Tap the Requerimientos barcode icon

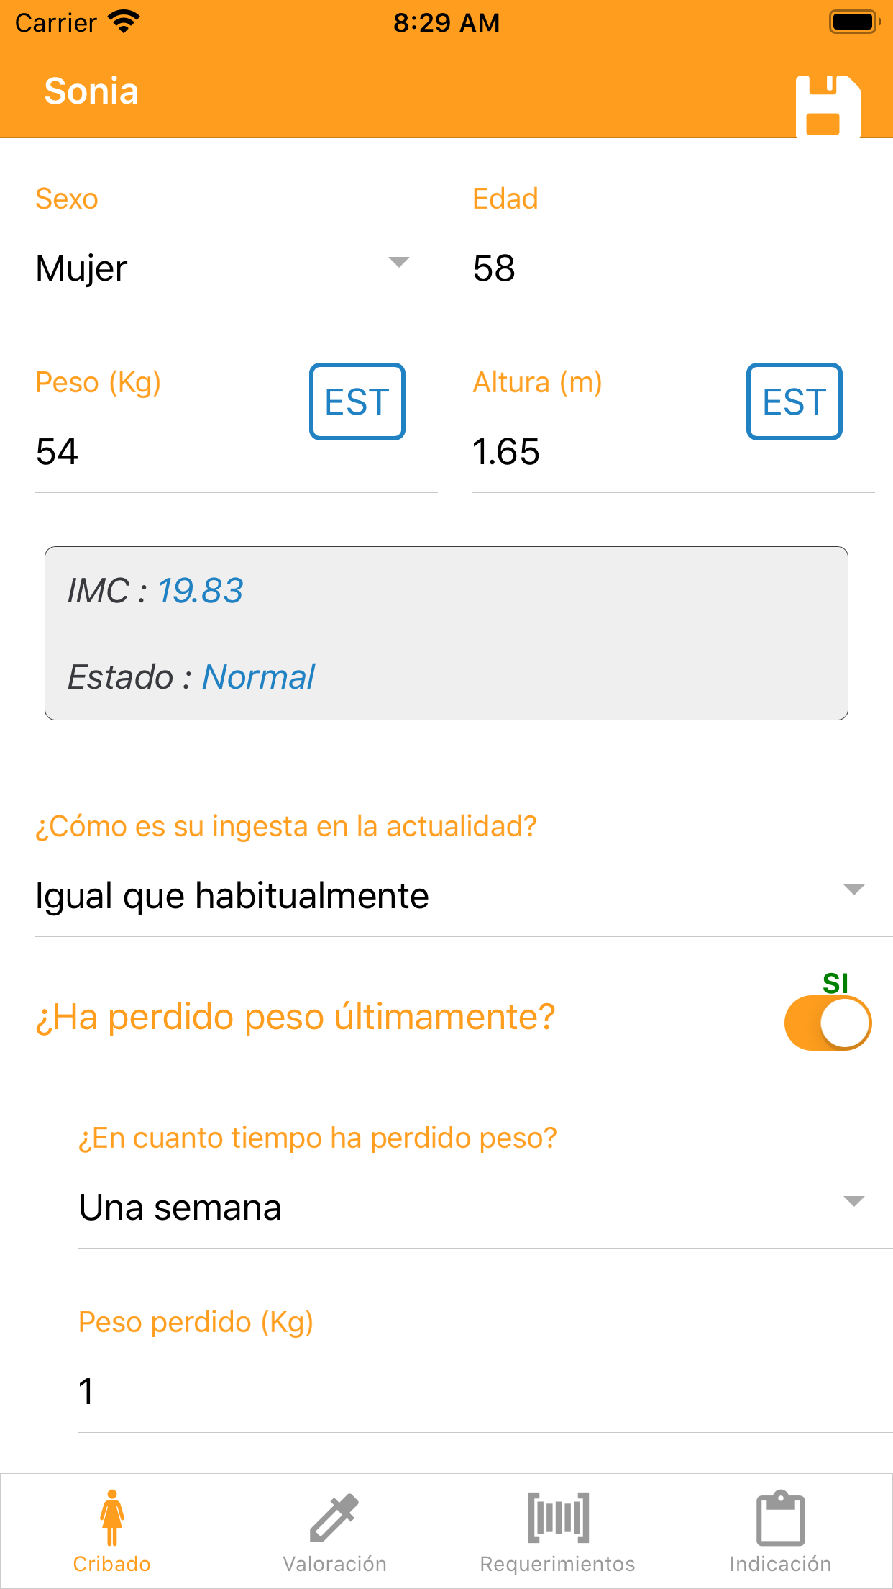[x=558, y=1517]
